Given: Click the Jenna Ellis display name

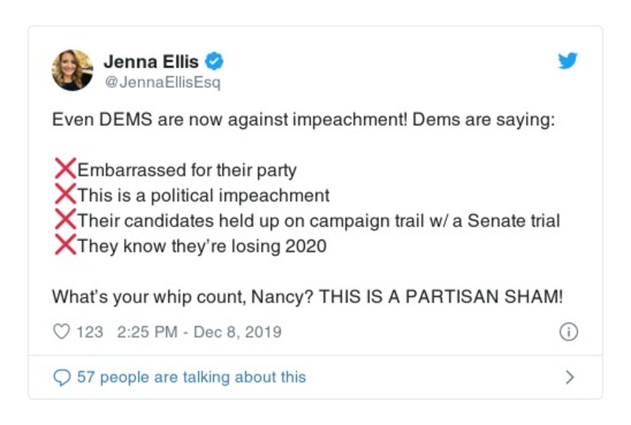Looking at the screenshot, I should 152,60.
